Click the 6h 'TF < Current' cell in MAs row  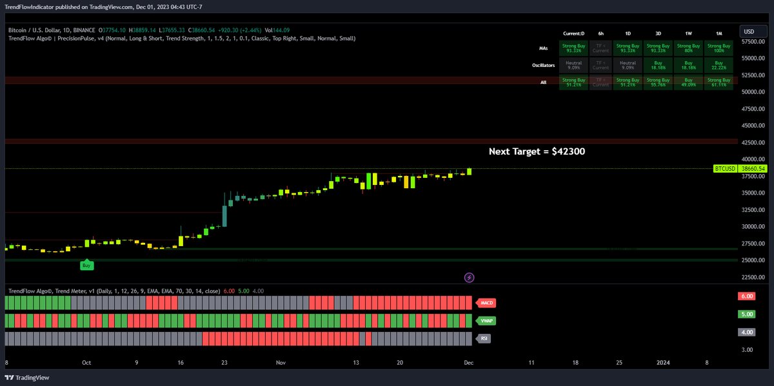600,48
